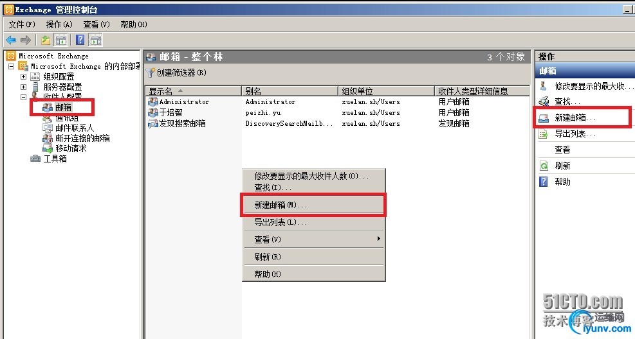Viewport: 635px width, 339px height.
Task: Click 查找... in the actions pane
Action: click(x=567, y=101)
